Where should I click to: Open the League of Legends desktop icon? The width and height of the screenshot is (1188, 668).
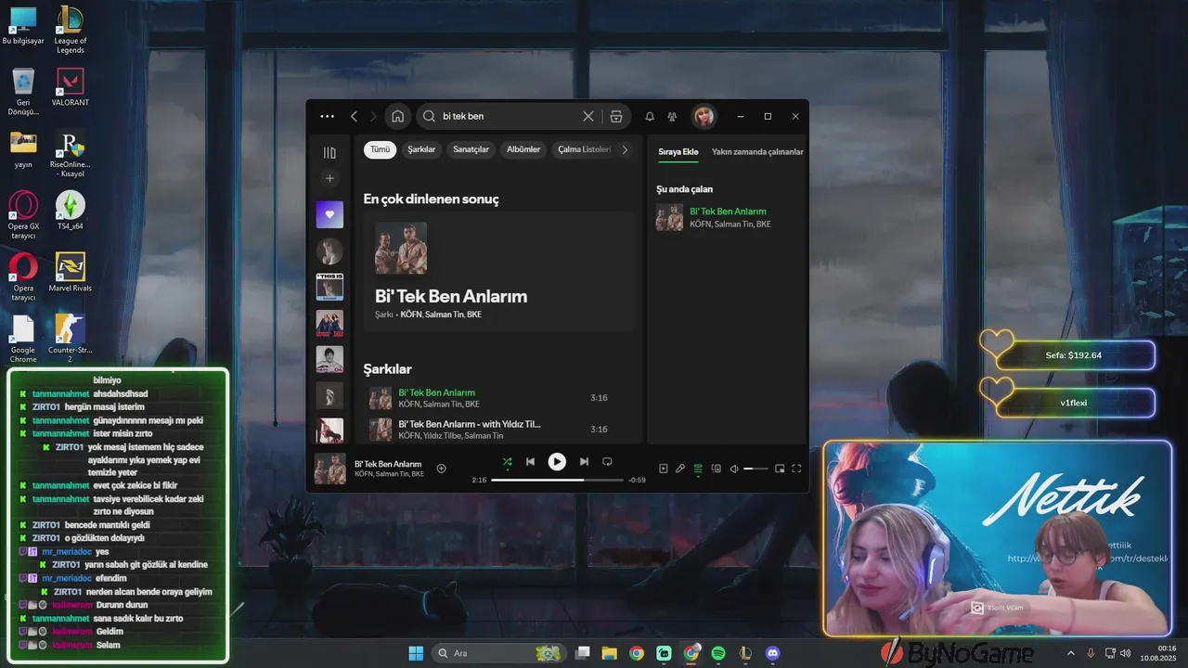tap(71, 30)
